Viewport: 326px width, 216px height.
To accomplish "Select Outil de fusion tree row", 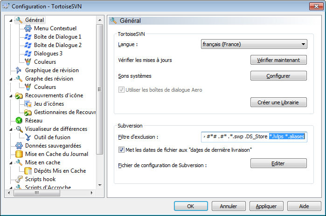I will (52, 137).
